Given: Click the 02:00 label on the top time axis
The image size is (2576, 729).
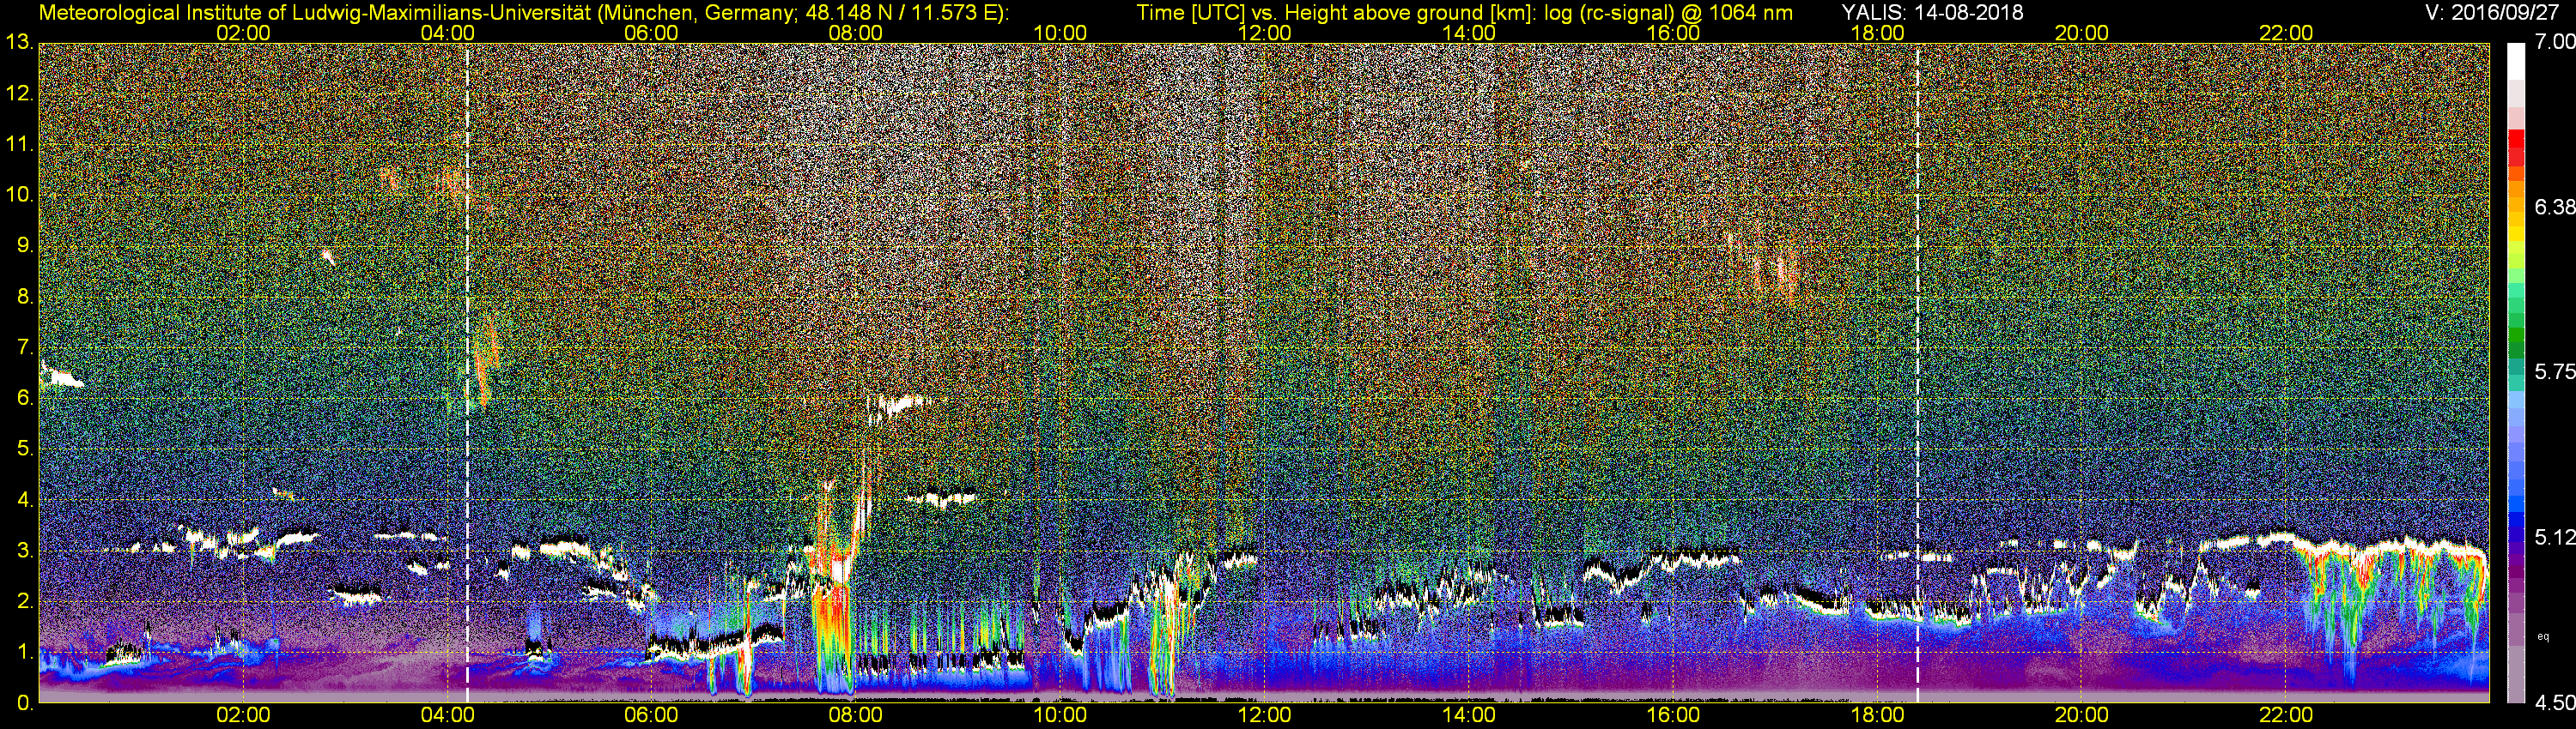Looking at the screenshot, I should click(243, 33).
